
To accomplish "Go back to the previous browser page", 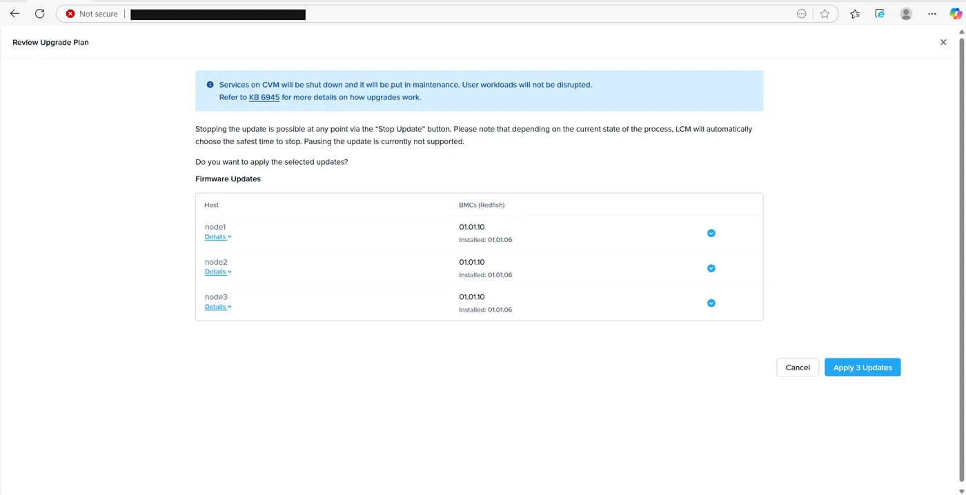I will [x=14, y=13].
